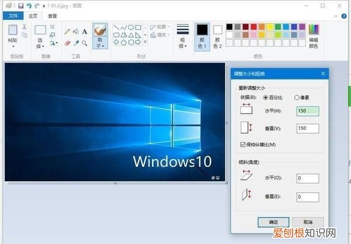Screen dimensions: 351x244
Task: Select the Color picker eyedropper tool
Action: pos(76,43)
